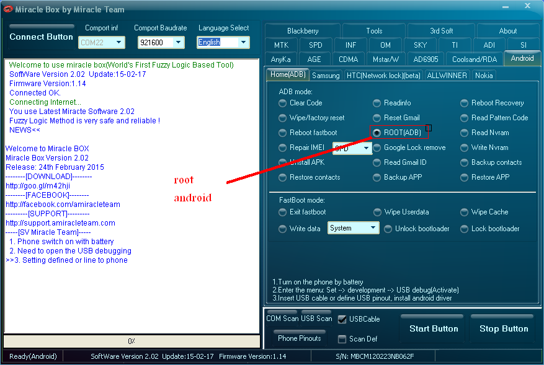Switch to the AnyKa tab
This screenshot has height=365, width=544.
(280, 59)
